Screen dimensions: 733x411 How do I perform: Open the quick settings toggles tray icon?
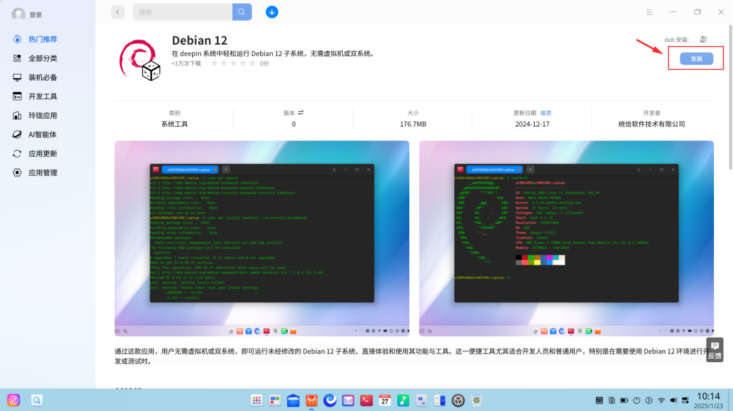coord(685,400)
